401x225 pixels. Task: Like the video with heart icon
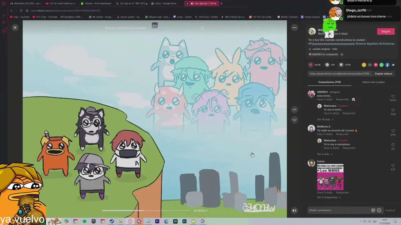pyautogui.click(x=311, y=65)
